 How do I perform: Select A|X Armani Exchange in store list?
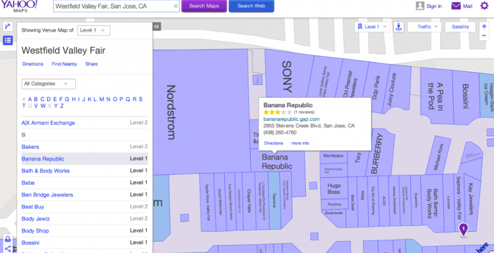(84, 123)
